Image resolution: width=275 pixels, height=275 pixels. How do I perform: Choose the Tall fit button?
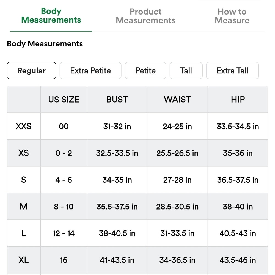[186, 70]
